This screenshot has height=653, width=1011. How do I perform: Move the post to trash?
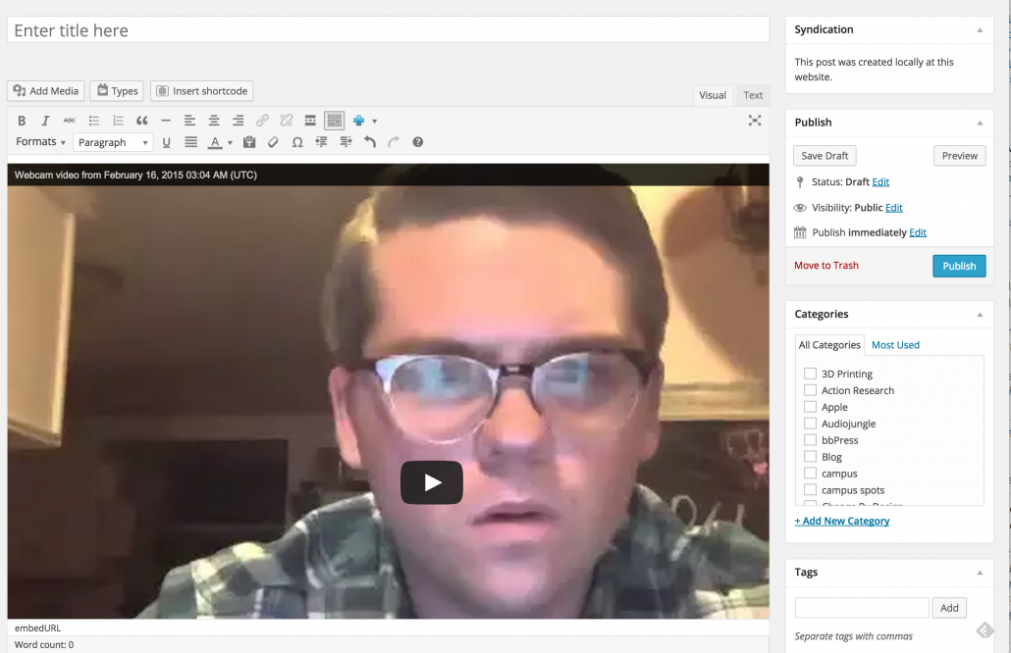[x=825, y=266]
